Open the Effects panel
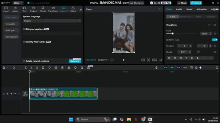 pyautogui.click(x=43, y=9)
